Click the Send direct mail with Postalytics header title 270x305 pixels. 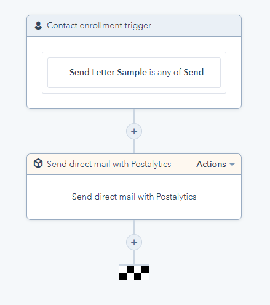109,164
